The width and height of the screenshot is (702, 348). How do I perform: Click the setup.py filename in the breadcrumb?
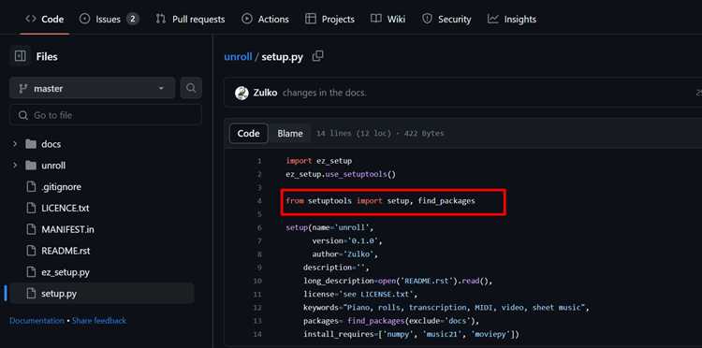tap(282, 57)
